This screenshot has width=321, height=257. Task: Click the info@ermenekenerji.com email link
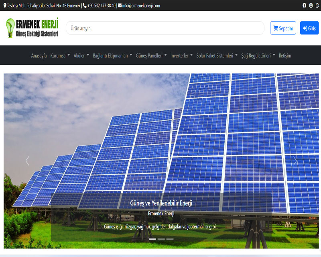point(141,6)
